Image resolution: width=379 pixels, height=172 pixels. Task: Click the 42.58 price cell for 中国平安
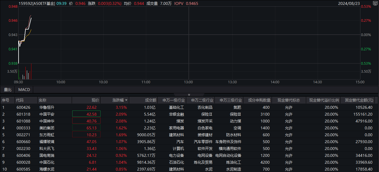click(x=91, y=114)
